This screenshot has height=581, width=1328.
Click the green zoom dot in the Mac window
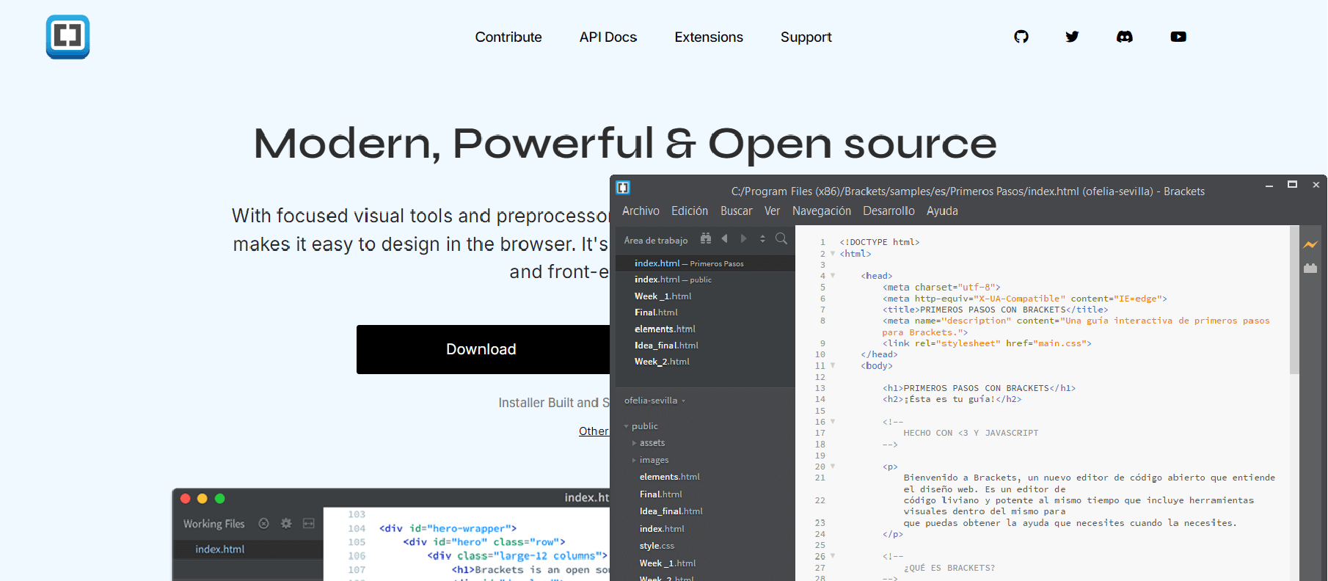pos(219,498)
